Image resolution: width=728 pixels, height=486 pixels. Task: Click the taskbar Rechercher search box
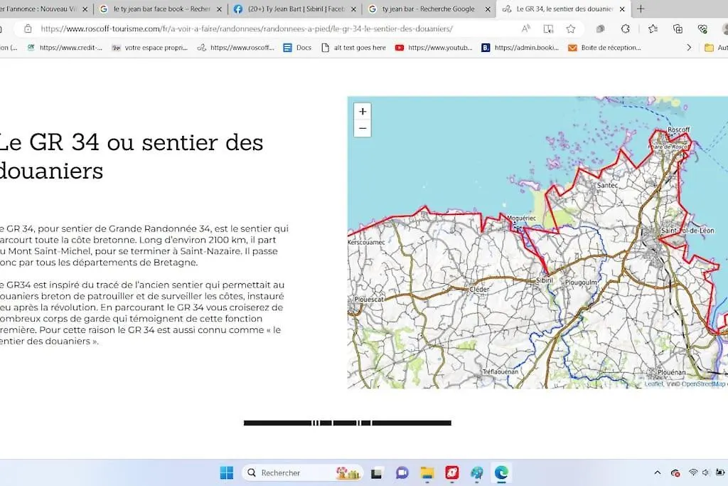click(303, 473)
